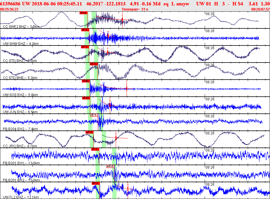The image size is (270, 199).
Task: Click the Timespan 31 s label
Action: (135, 9)
